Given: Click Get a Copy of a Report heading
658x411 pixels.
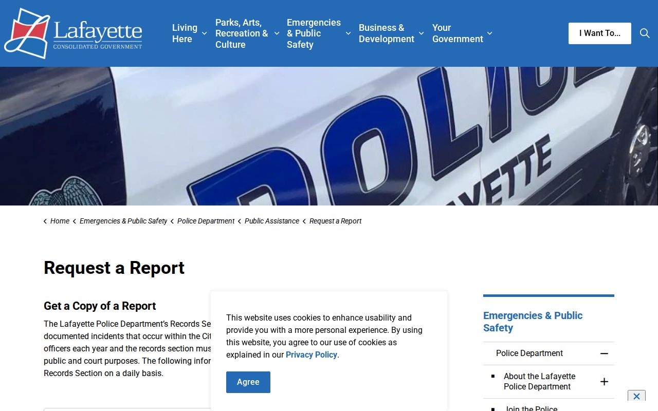Looking at the screenshot, I should (100, 306).
